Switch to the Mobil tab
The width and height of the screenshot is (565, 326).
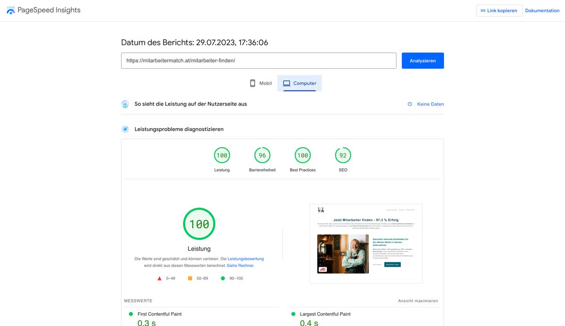coord(260,83)
